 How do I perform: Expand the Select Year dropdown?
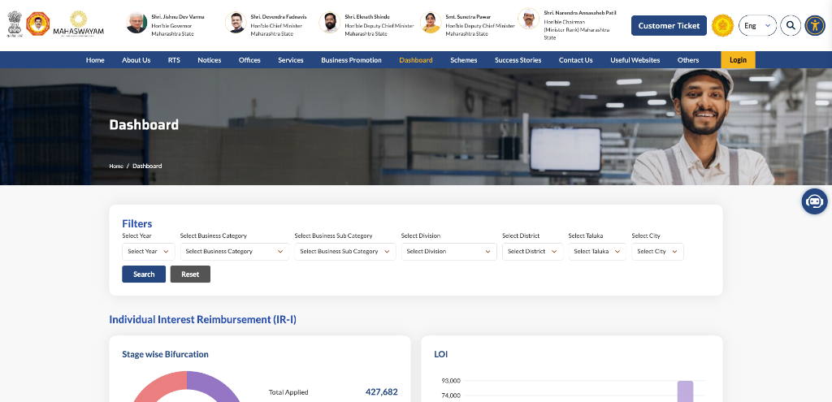pyautogui.click(x=149, y=252)
